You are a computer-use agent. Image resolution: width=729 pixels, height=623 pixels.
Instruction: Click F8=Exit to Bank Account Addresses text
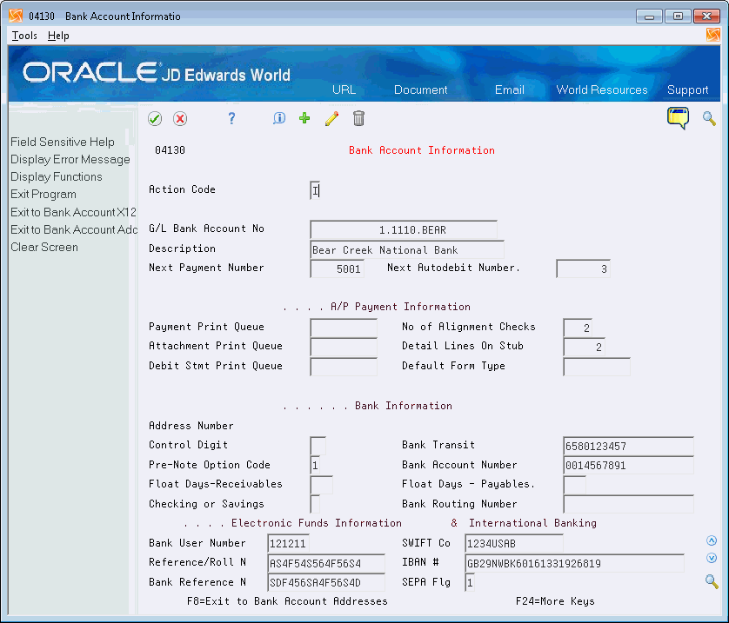287,601
